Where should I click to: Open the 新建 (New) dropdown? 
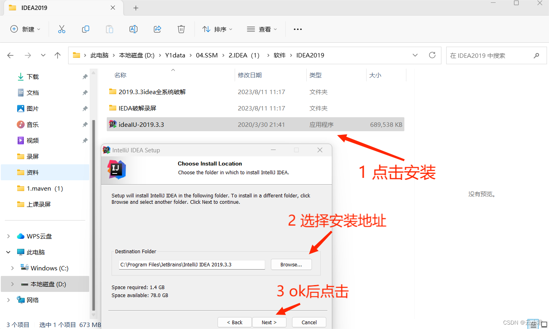25,29
